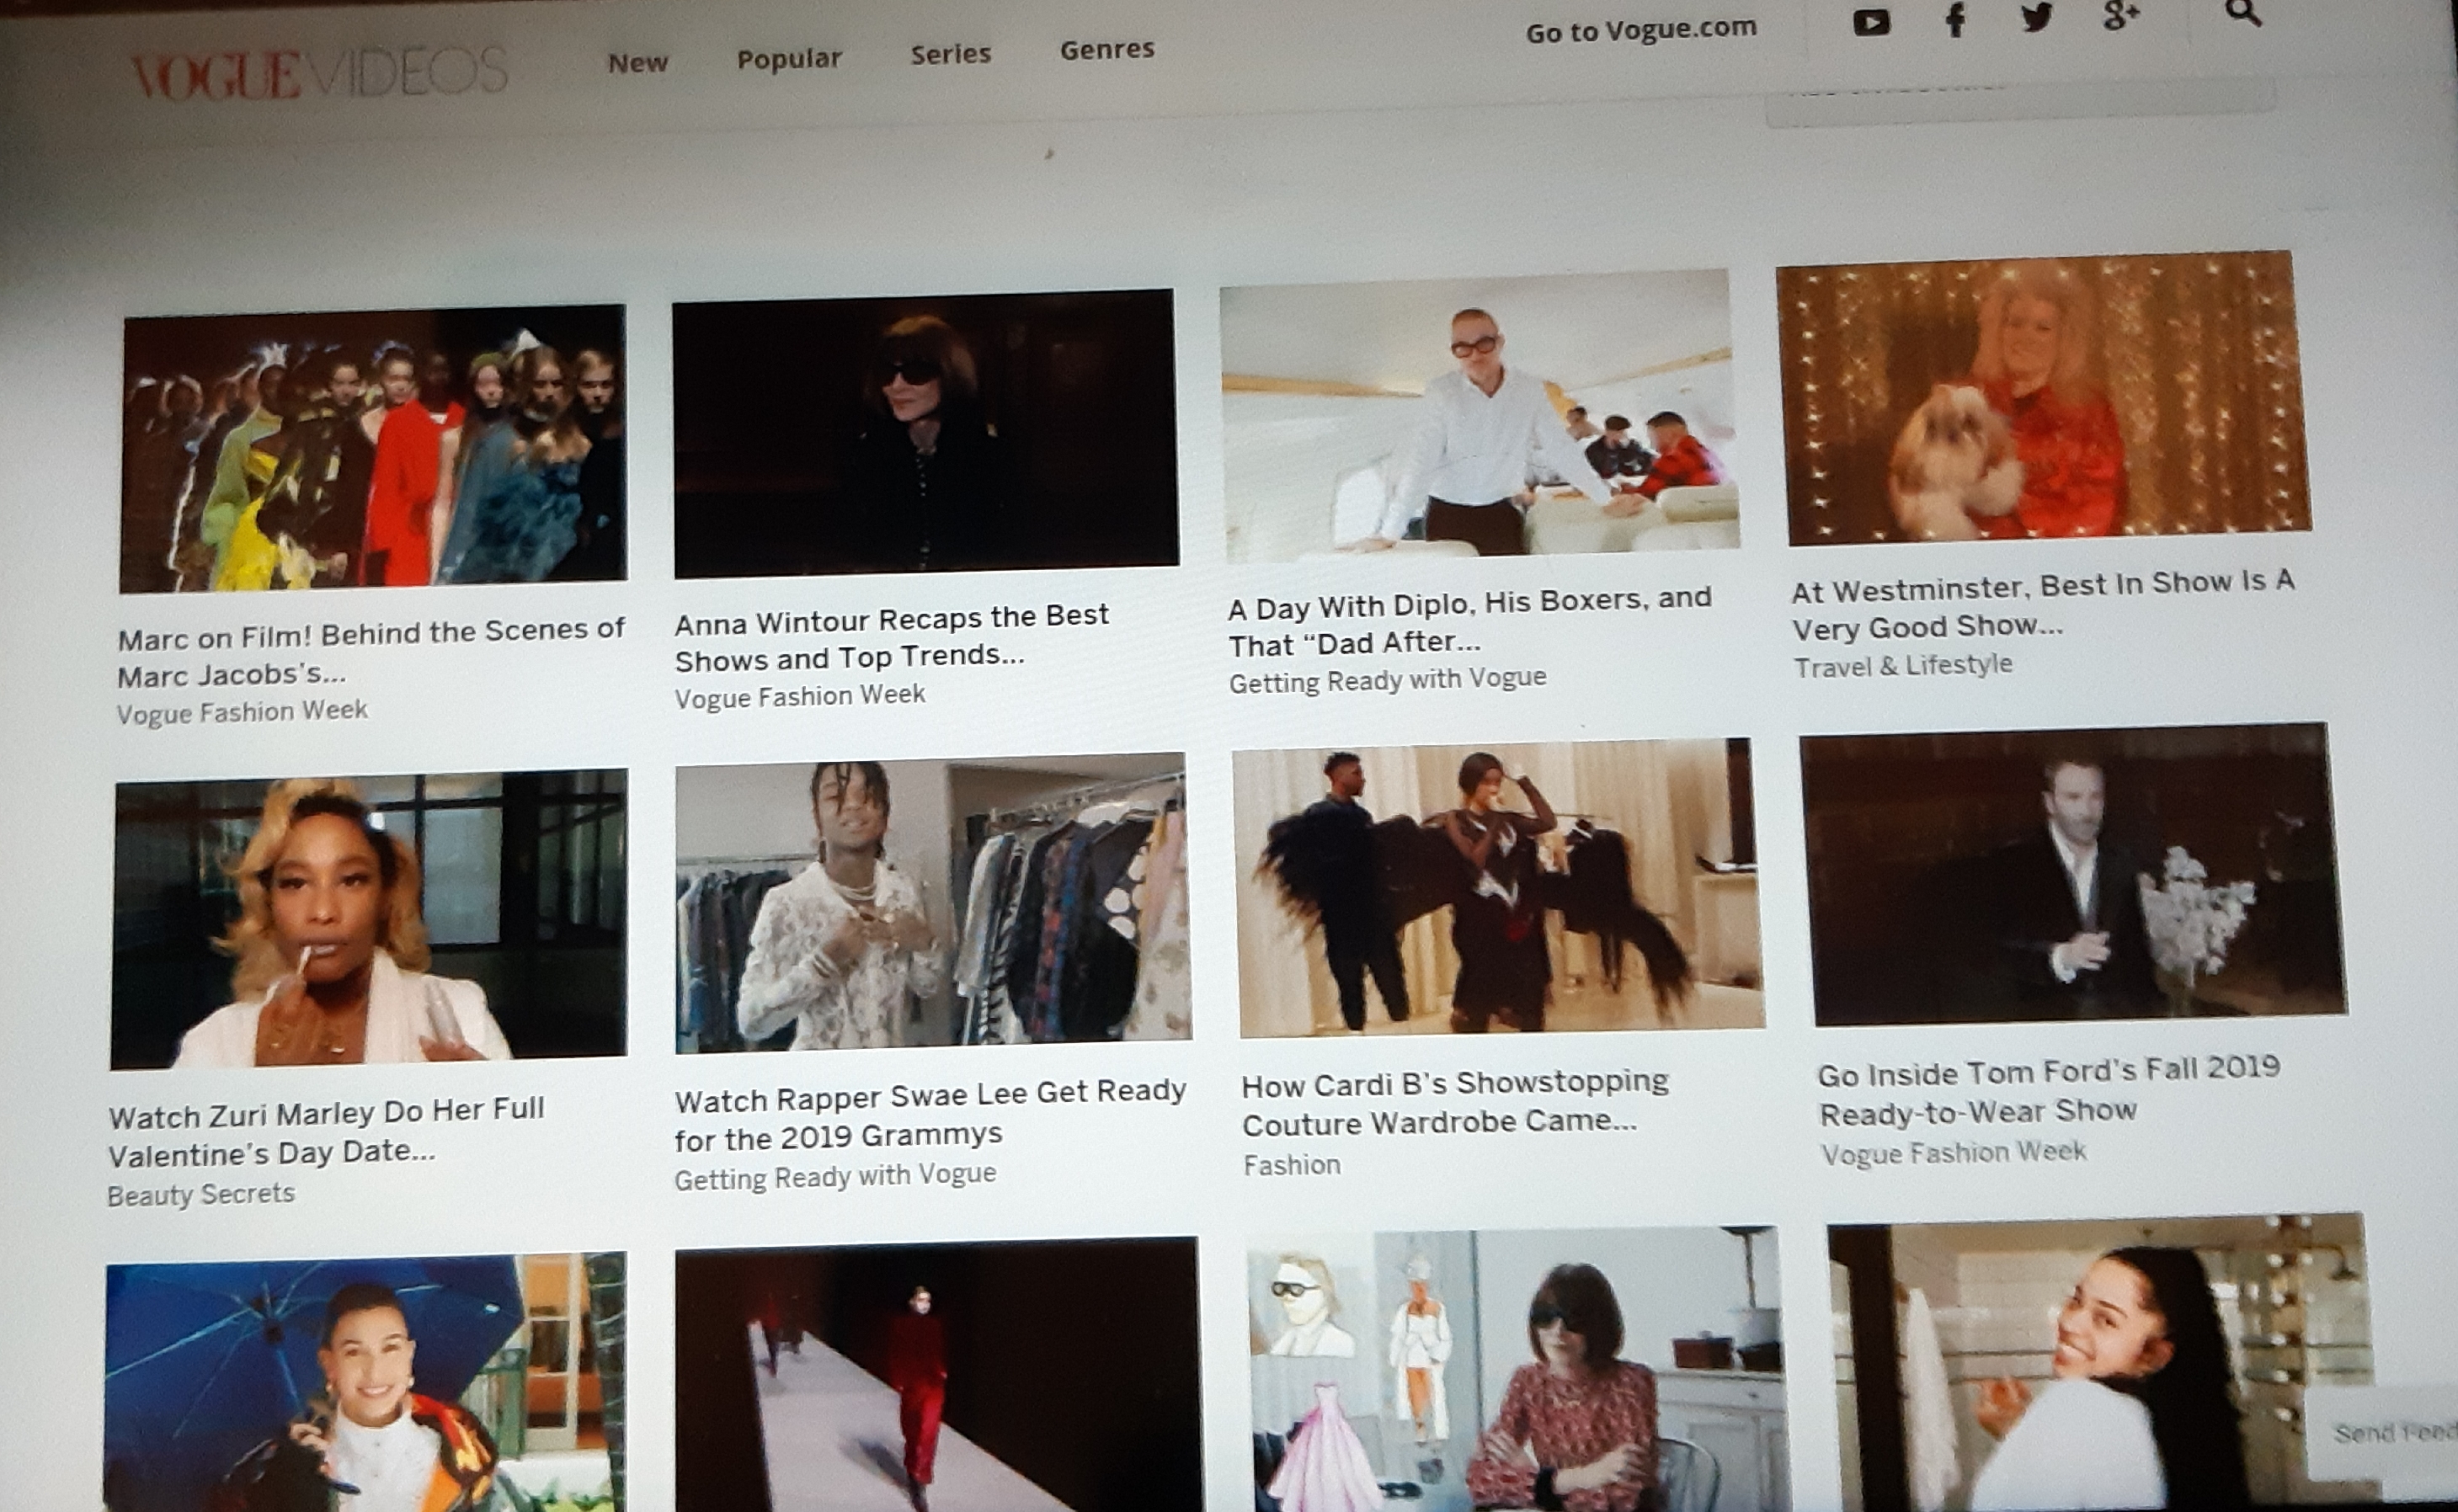Open the New videos menu item
Screen dimensions: 2458x1512
(637, 63)
